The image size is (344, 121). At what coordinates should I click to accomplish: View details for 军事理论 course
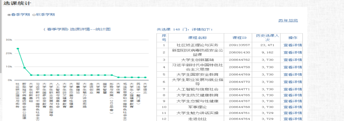click(x=292, y=107)
